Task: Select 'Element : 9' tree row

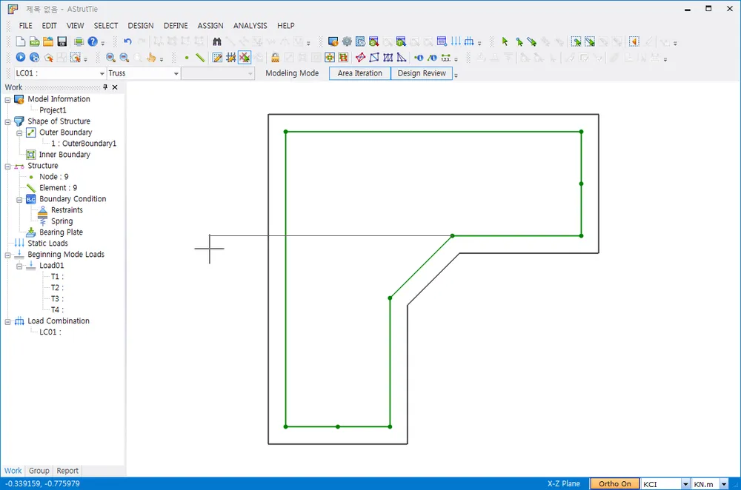Action: pyautogui.click(x=58, y=188)
